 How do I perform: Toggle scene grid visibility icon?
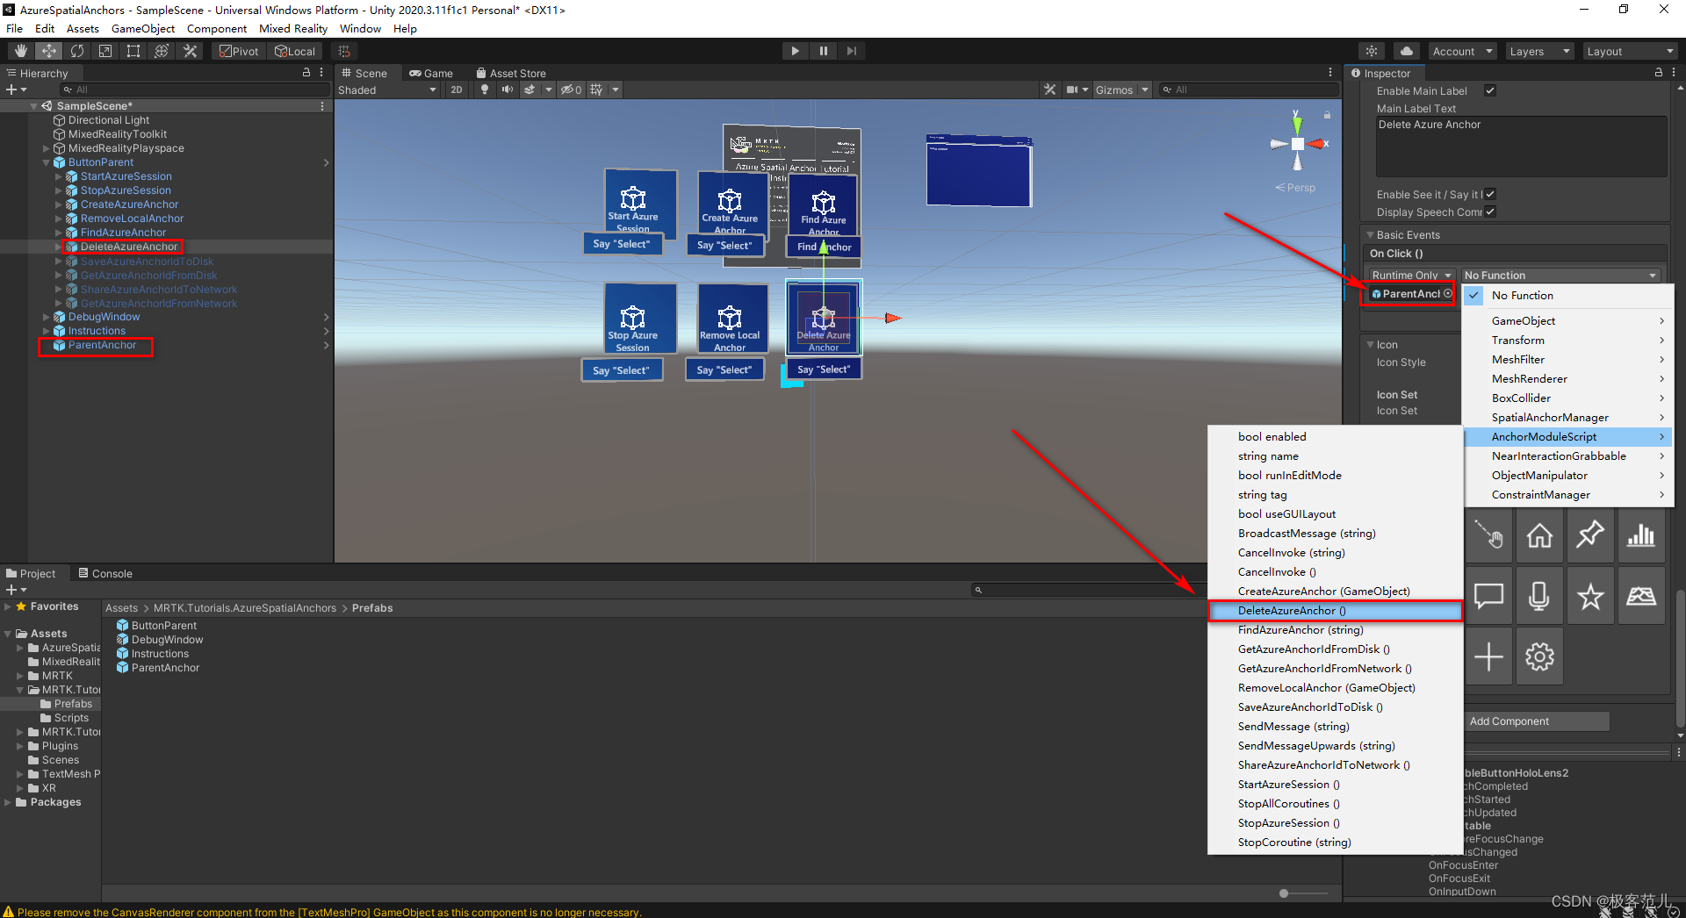(597, 90)
